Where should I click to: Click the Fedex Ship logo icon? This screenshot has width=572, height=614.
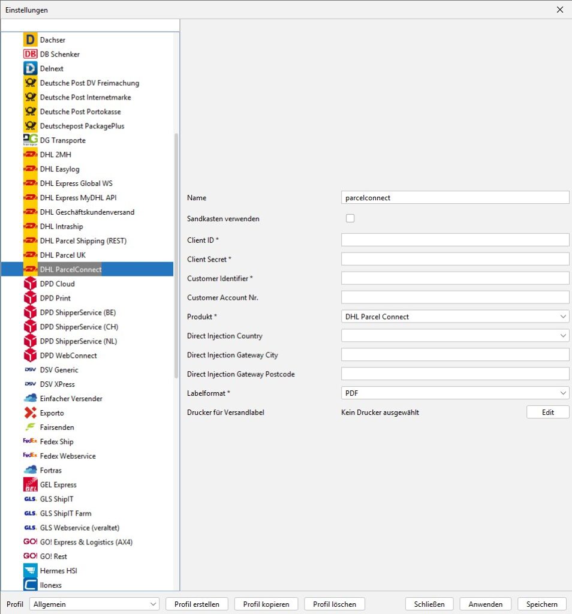tap(30, 441)
